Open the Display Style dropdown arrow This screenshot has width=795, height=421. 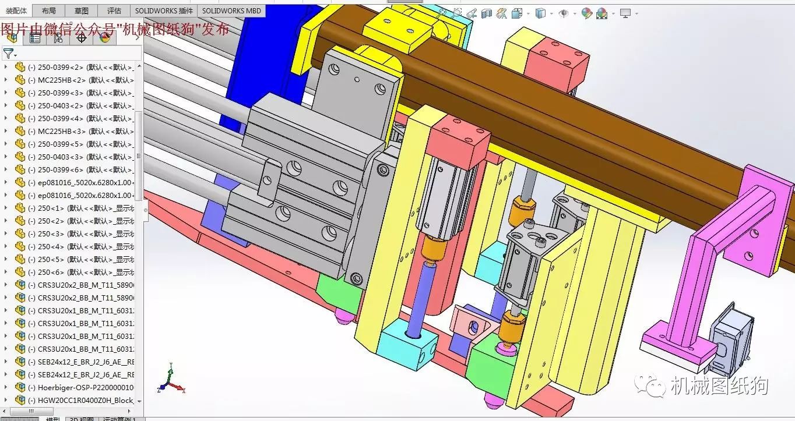click(x=551, y=13)
